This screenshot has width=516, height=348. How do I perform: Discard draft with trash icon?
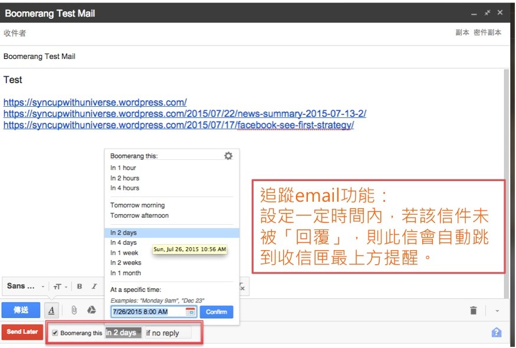coord(473,310)
